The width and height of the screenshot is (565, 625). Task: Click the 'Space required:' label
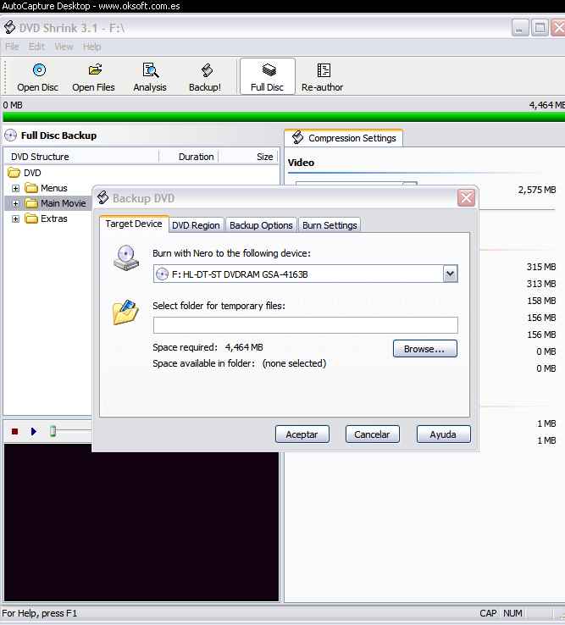click(185, 347)
